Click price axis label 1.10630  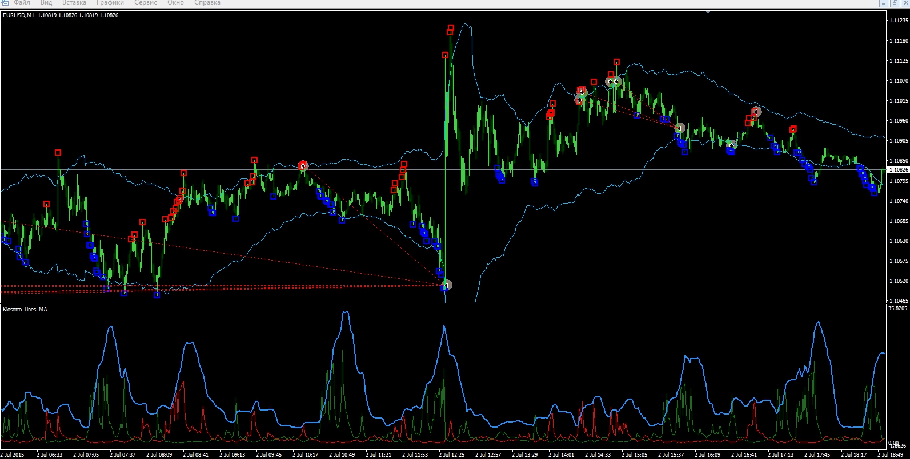(899, 241)
